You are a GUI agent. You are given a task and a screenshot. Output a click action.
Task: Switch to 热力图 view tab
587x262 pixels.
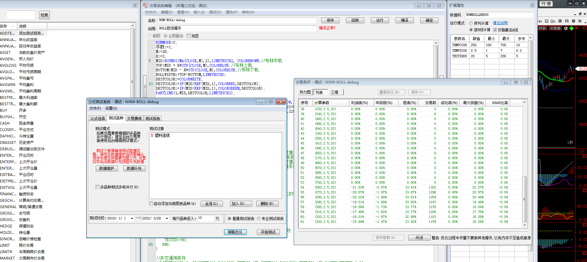click(305, 92)
